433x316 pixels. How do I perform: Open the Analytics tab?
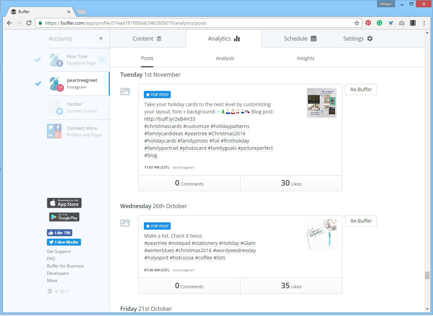click(224, 39)
